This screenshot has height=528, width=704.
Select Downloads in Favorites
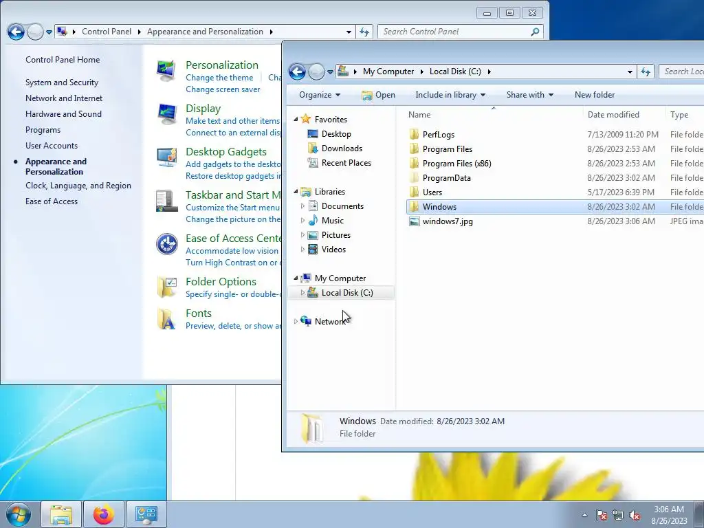click(x=342, y=148)
